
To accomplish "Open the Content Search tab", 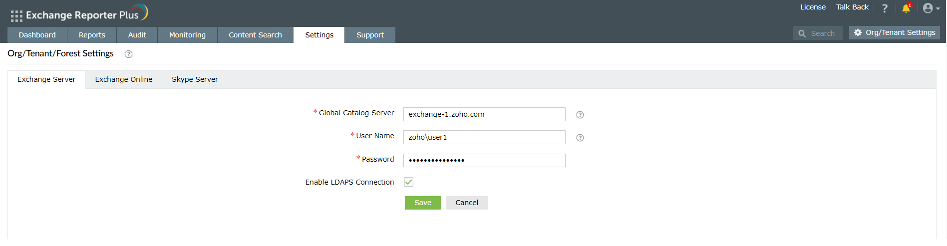I will (x=255, y=35).
